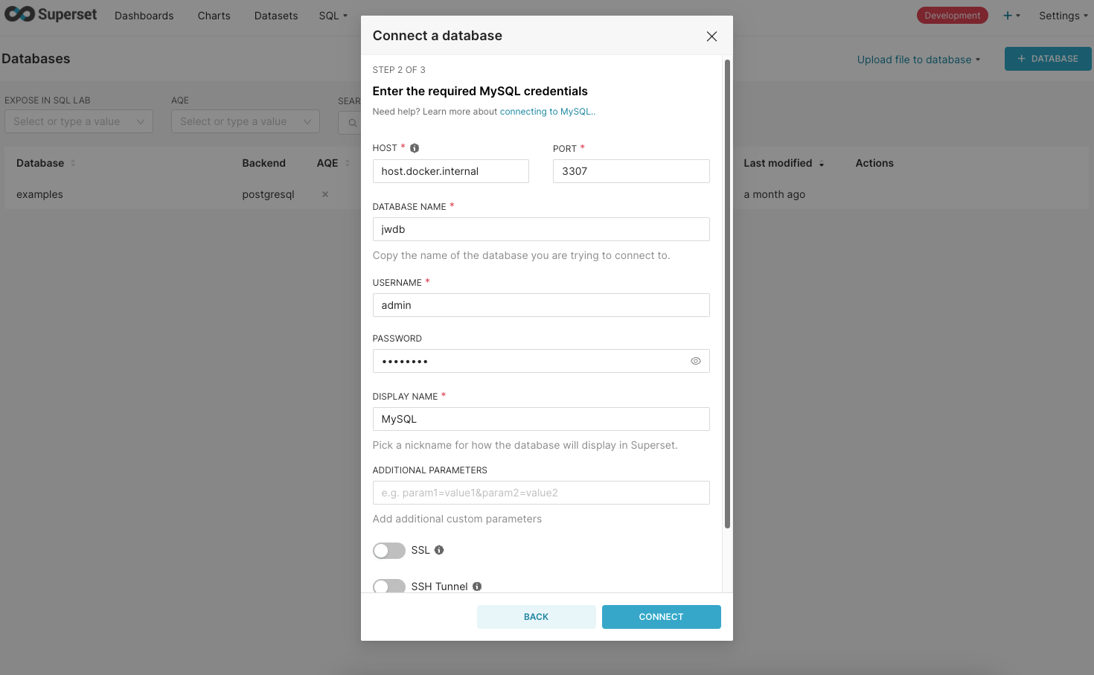The image size is (1094, 675).
Task: Go to the Datasets menu item
Action: (276, 16)
